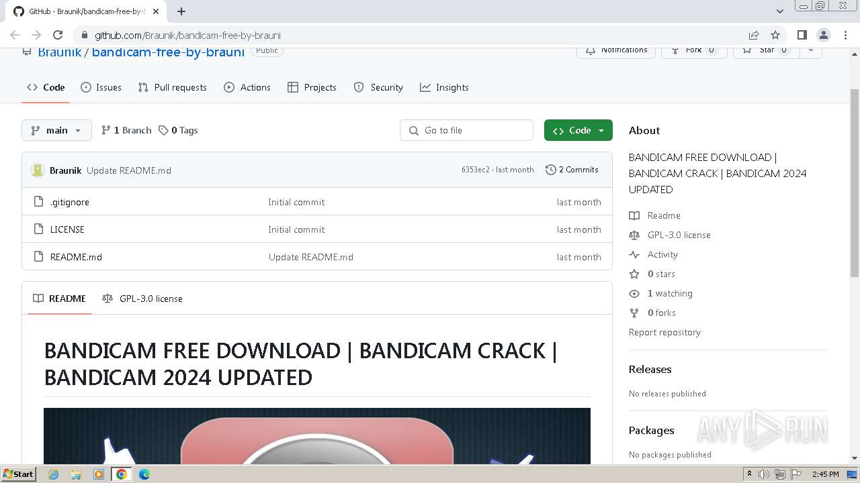Open the green Code dropdown button
Screen dimensions: 860x483
578,130
